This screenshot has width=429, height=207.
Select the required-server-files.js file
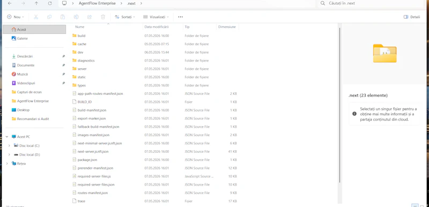pyautogui.click(x=94, y=176)
